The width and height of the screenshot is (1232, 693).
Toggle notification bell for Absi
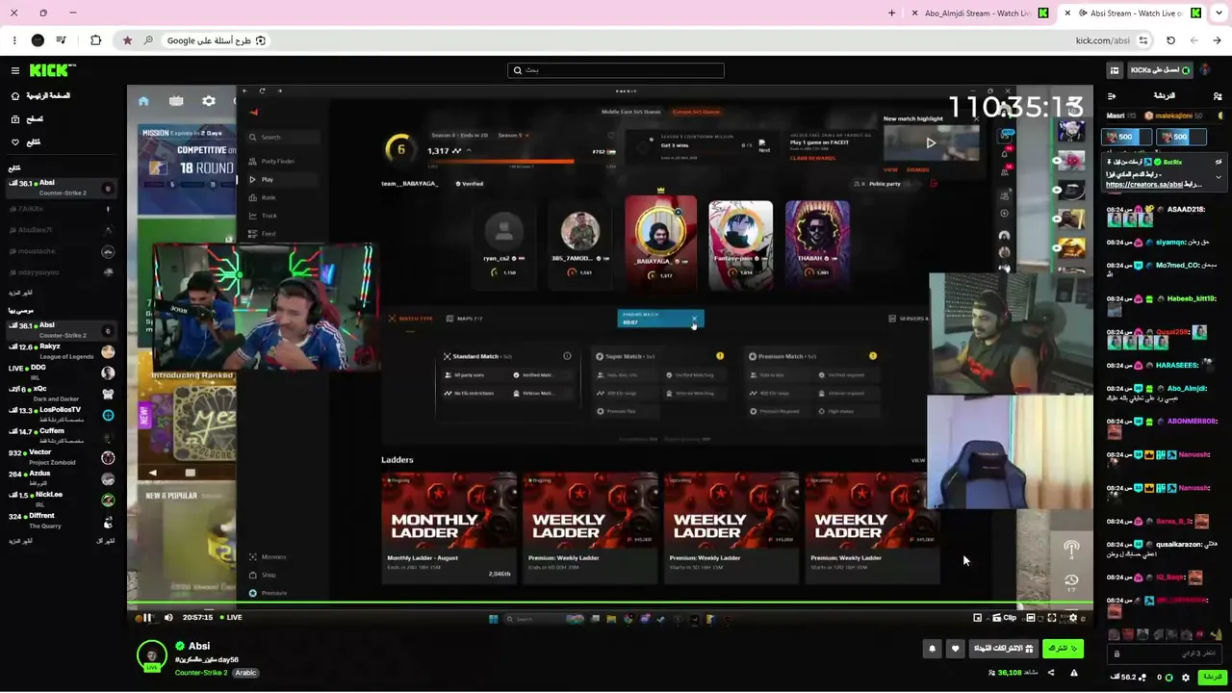pyautogui.click(x=932, y=649)
